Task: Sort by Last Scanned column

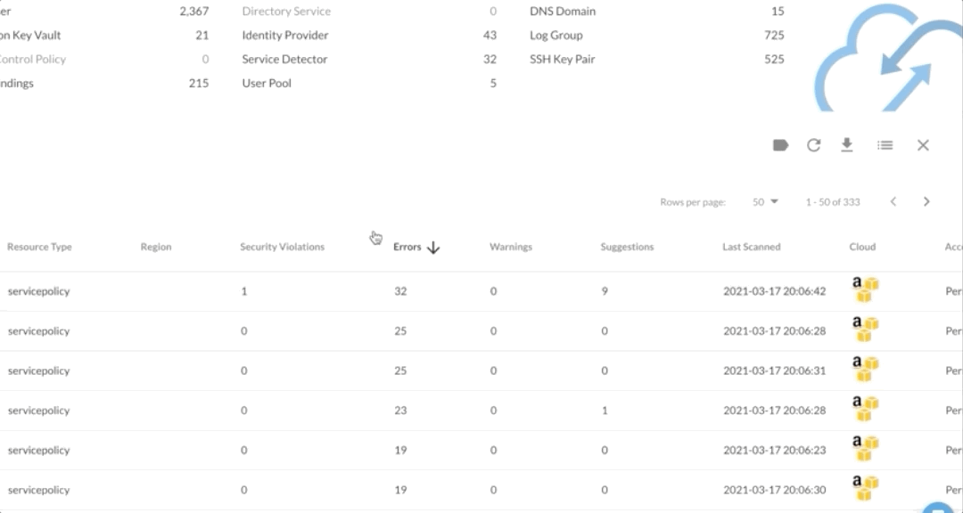Action: tap(751, 247)
